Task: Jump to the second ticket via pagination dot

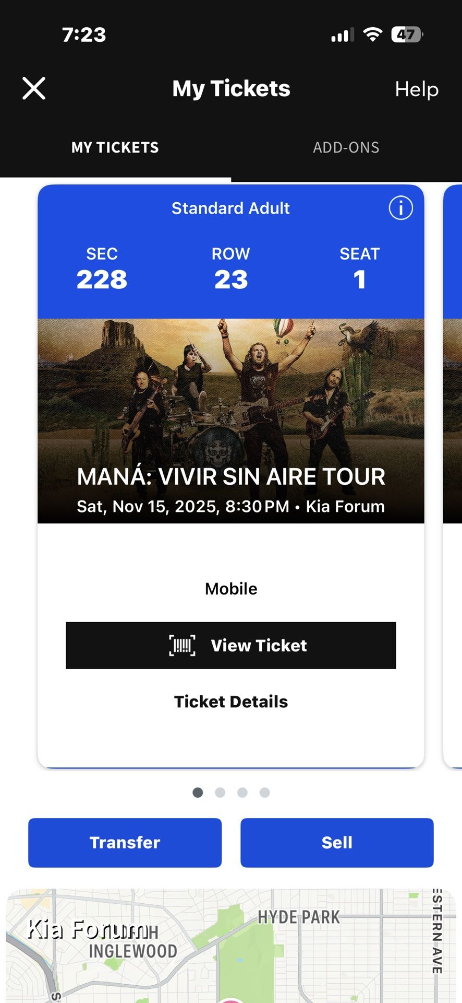Action: [220, 792]
